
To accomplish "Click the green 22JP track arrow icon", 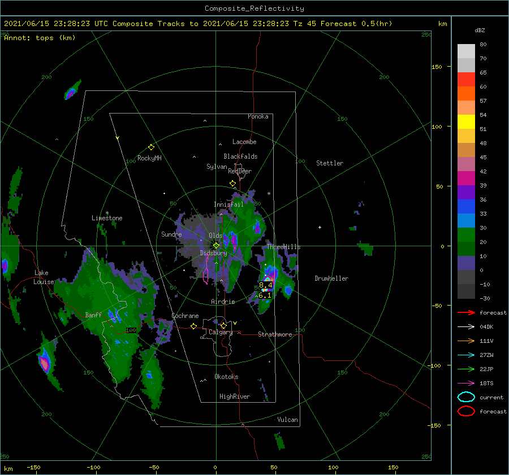I will pos(466,369).
